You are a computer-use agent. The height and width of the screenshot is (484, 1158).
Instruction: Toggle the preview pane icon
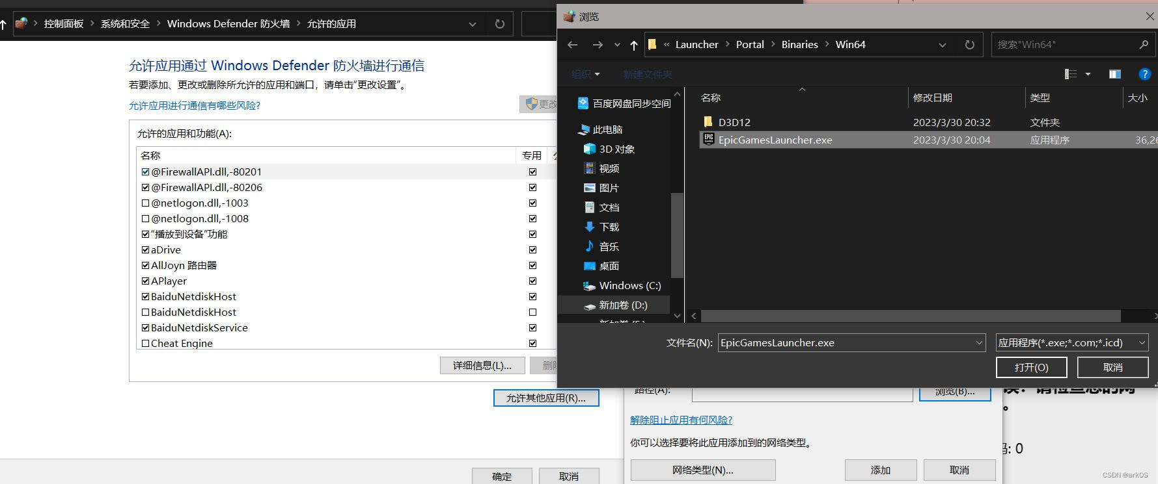tap(1115, 74)
